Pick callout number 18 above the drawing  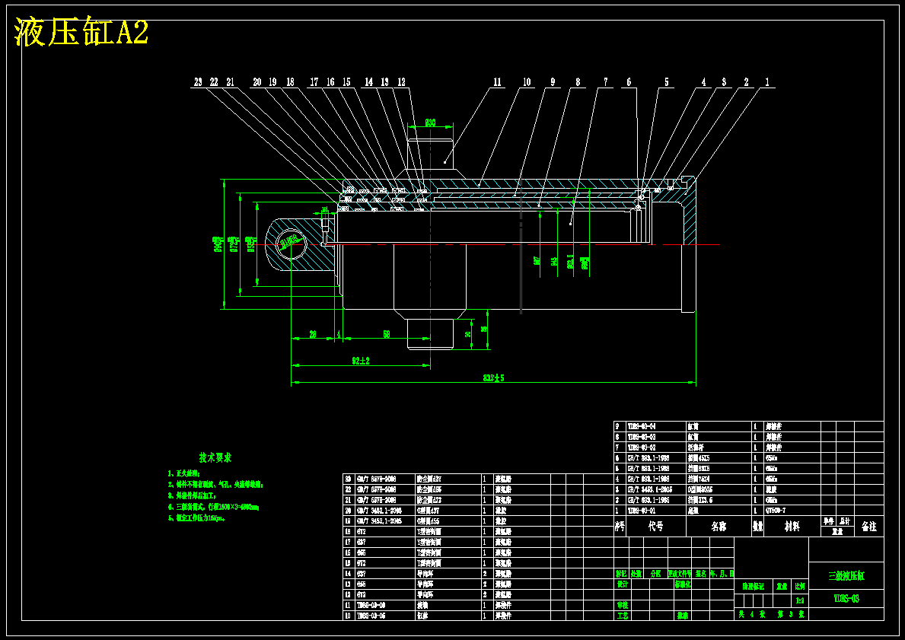coord(290,82)
